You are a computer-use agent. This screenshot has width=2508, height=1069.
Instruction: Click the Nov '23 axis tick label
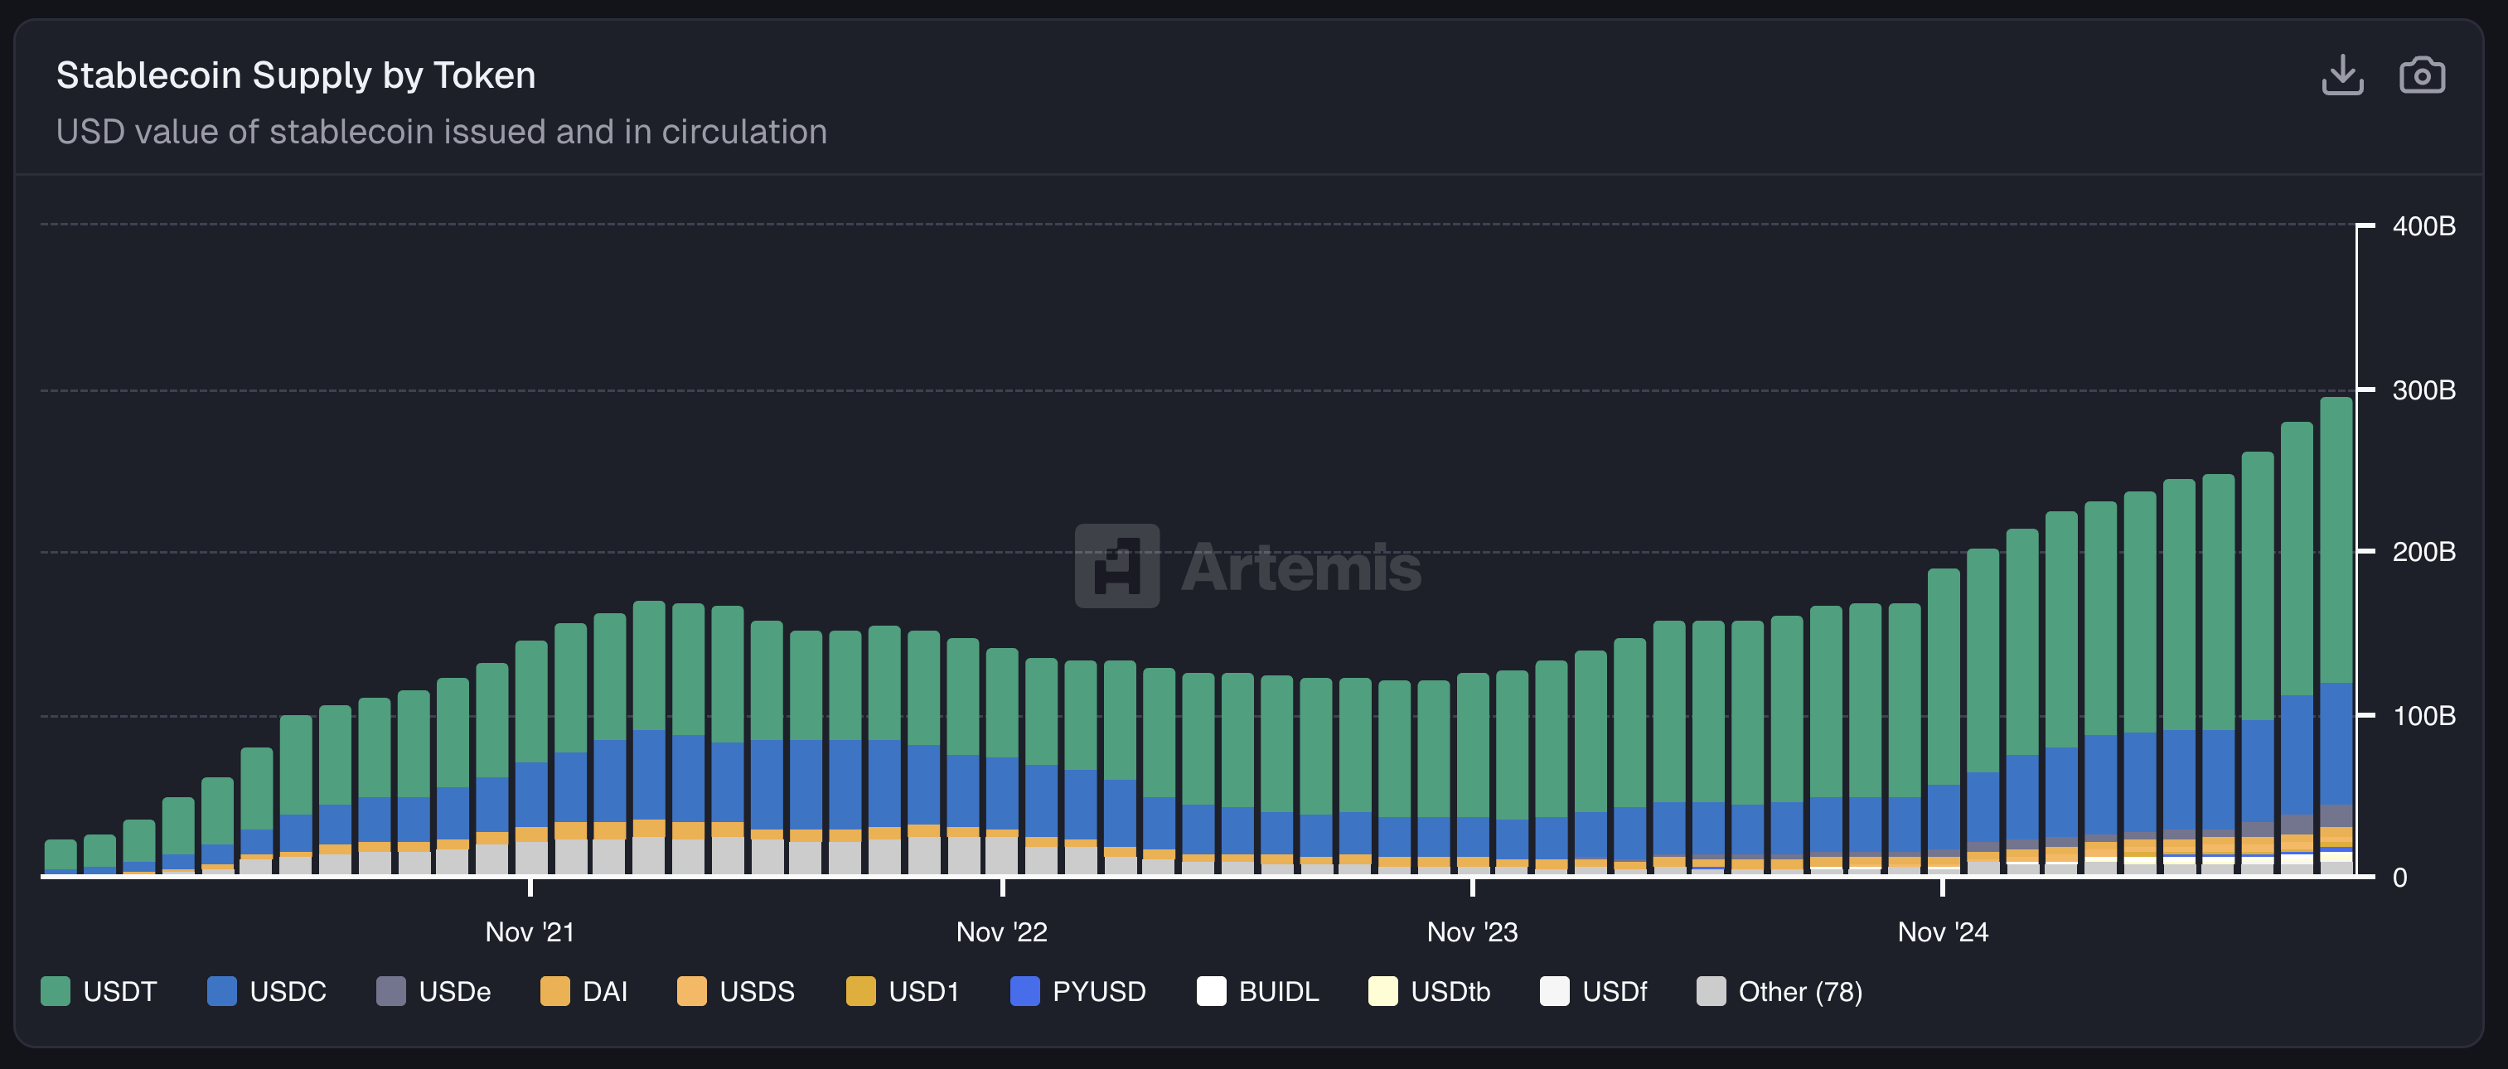tap(1471, 931)
